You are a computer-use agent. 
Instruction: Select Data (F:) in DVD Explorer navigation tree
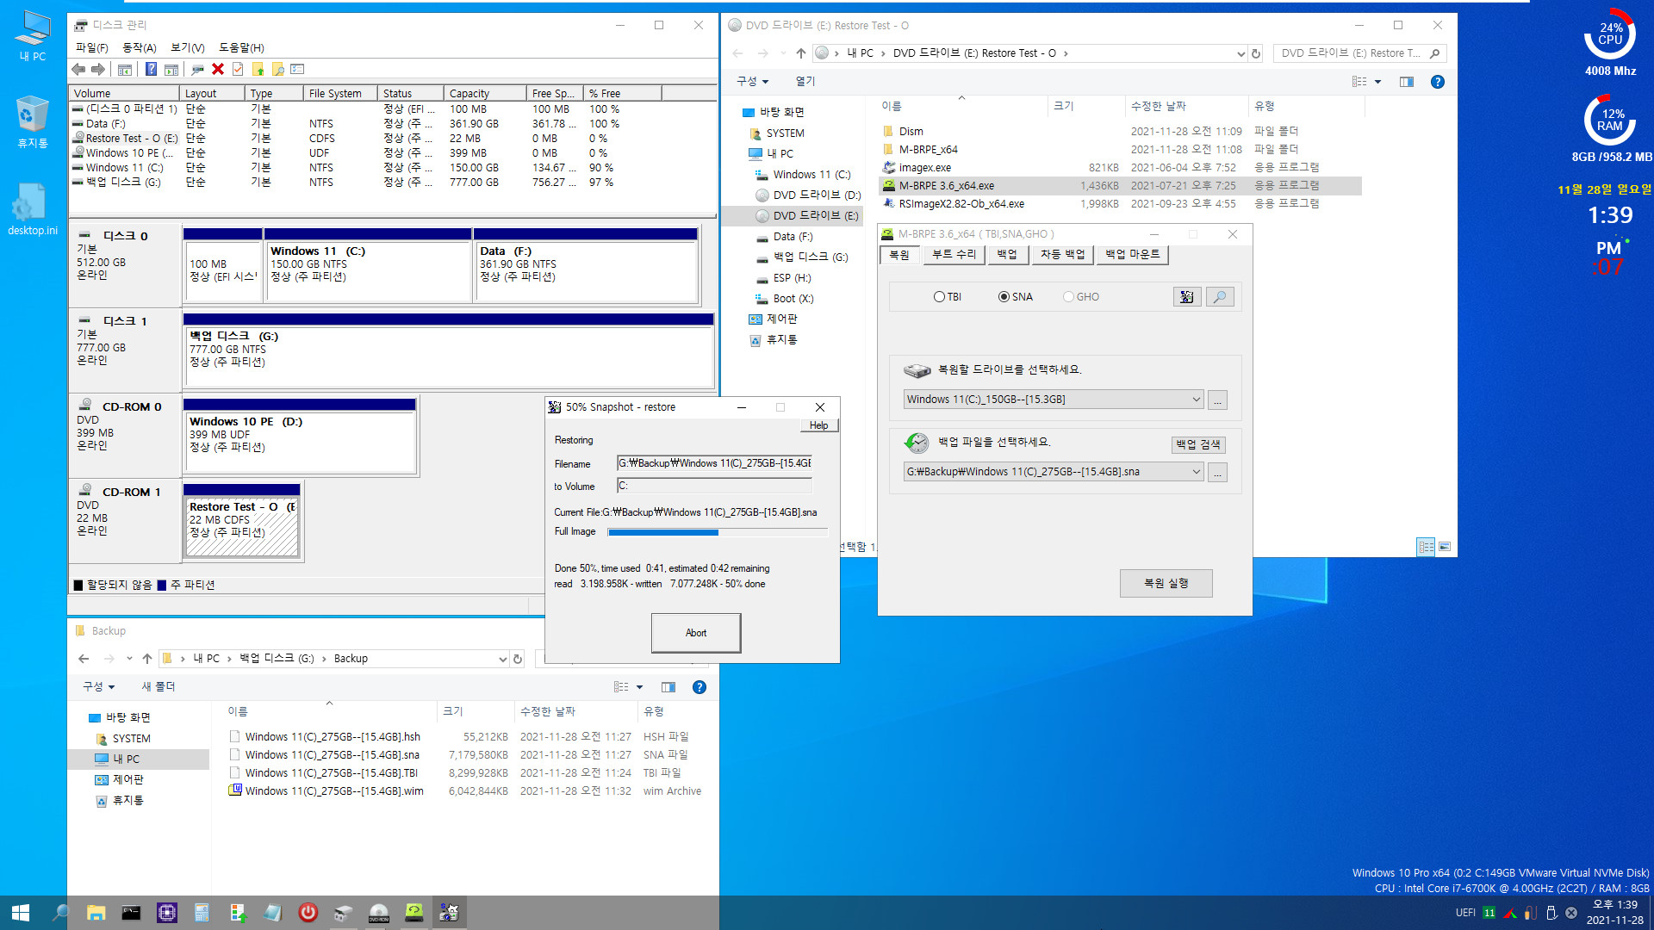click(792, 237)
